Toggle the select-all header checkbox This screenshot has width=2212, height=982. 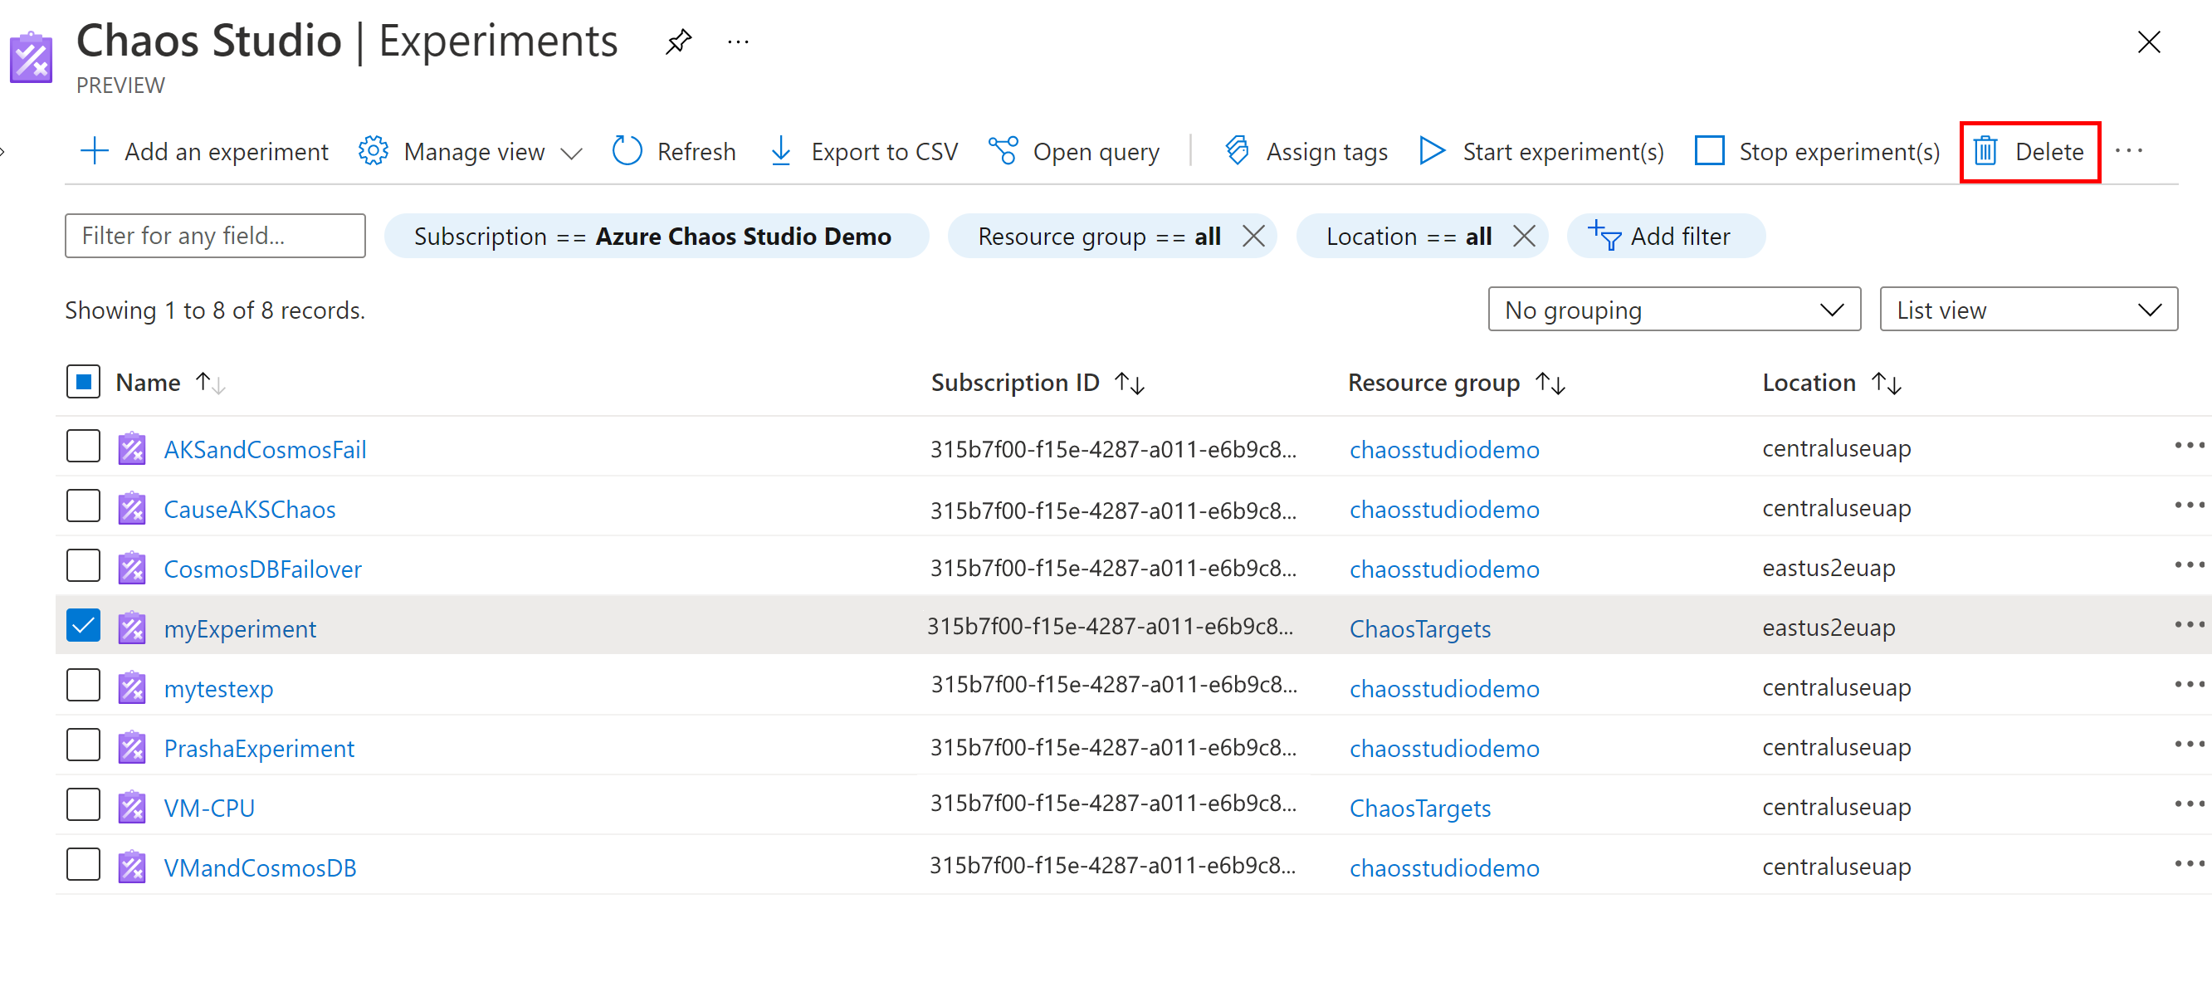pos(82,383)
